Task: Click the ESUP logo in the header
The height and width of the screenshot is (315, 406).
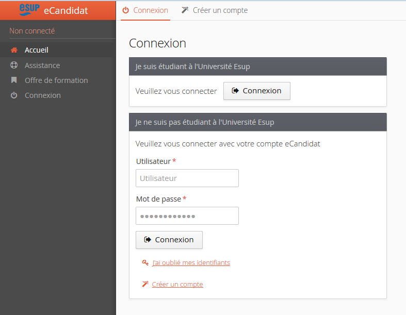Action: pos(29,9)
